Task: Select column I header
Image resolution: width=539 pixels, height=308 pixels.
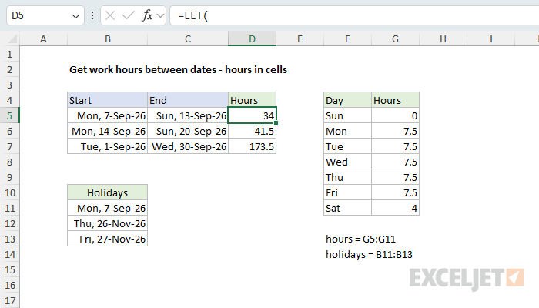Action: pyautogui.click(x=491, y=38)
